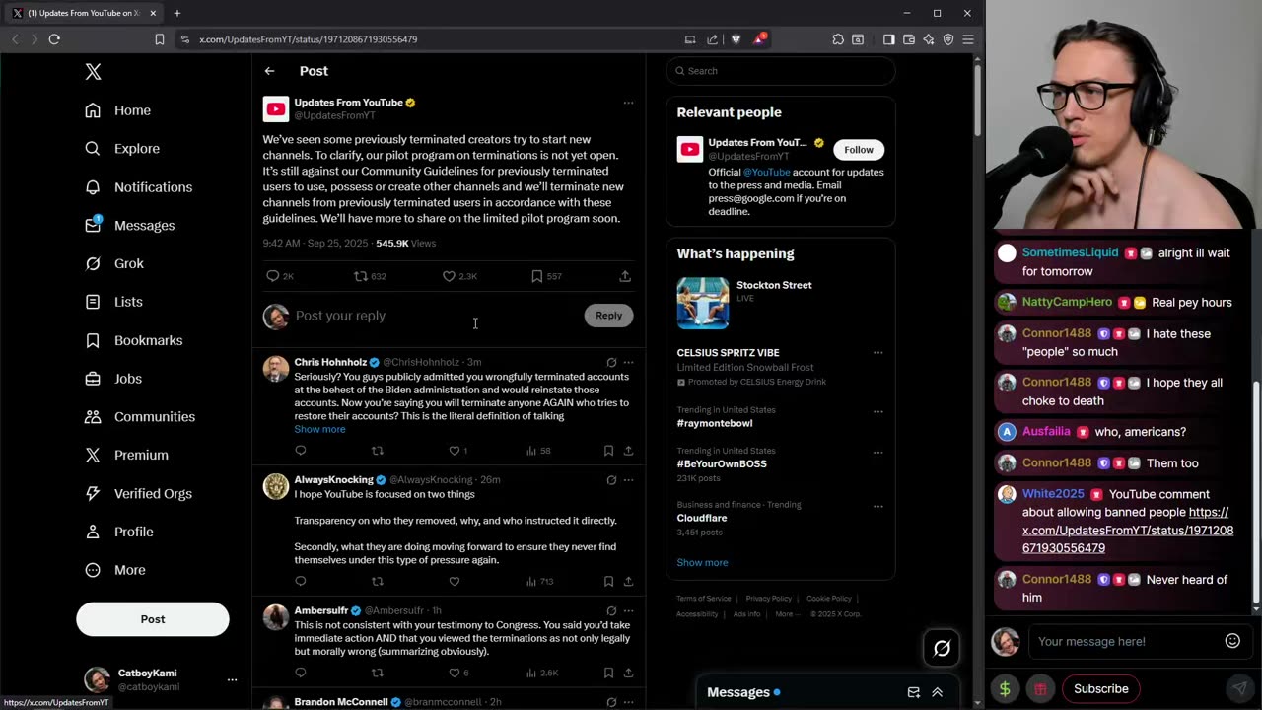Go to Home in X sidebar
Screen dimensions: 1262x710
[118, 110]
